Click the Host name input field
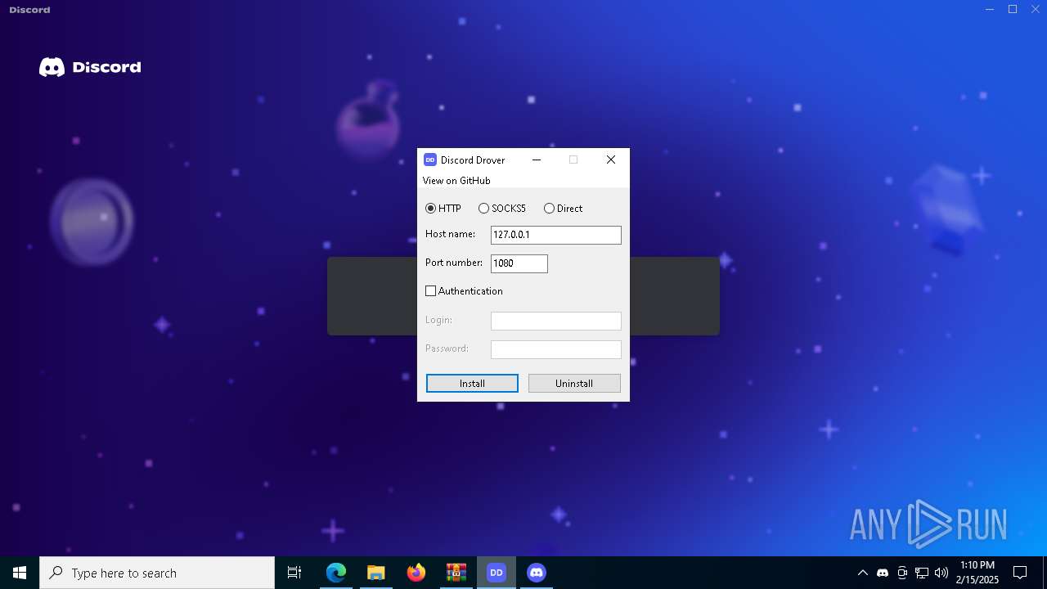 click(x=556, y=235)
